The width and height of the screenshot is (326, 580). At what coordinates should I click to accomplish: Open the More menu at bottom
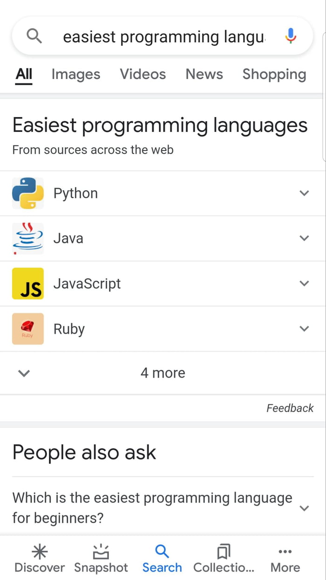click(285, 559)
